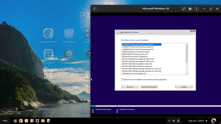The image size is (221, 124).
Task: Open the Endless menu logo in taskbar
Action: [x=5, y=121]
